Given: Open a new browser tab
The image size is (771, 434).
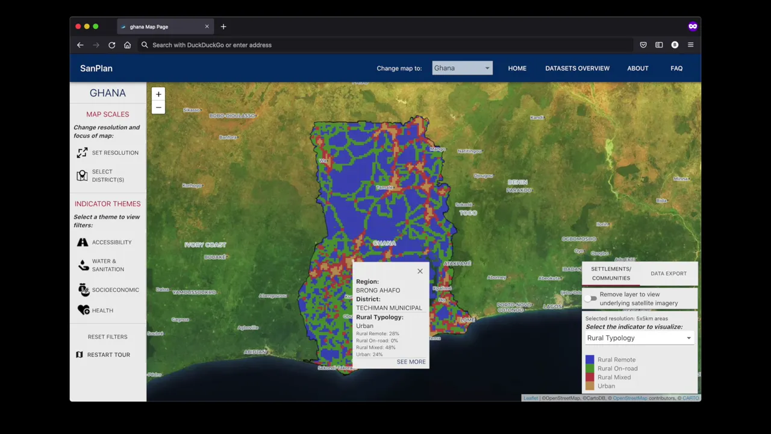Looking at the screenshot, I should pos(223,27).
